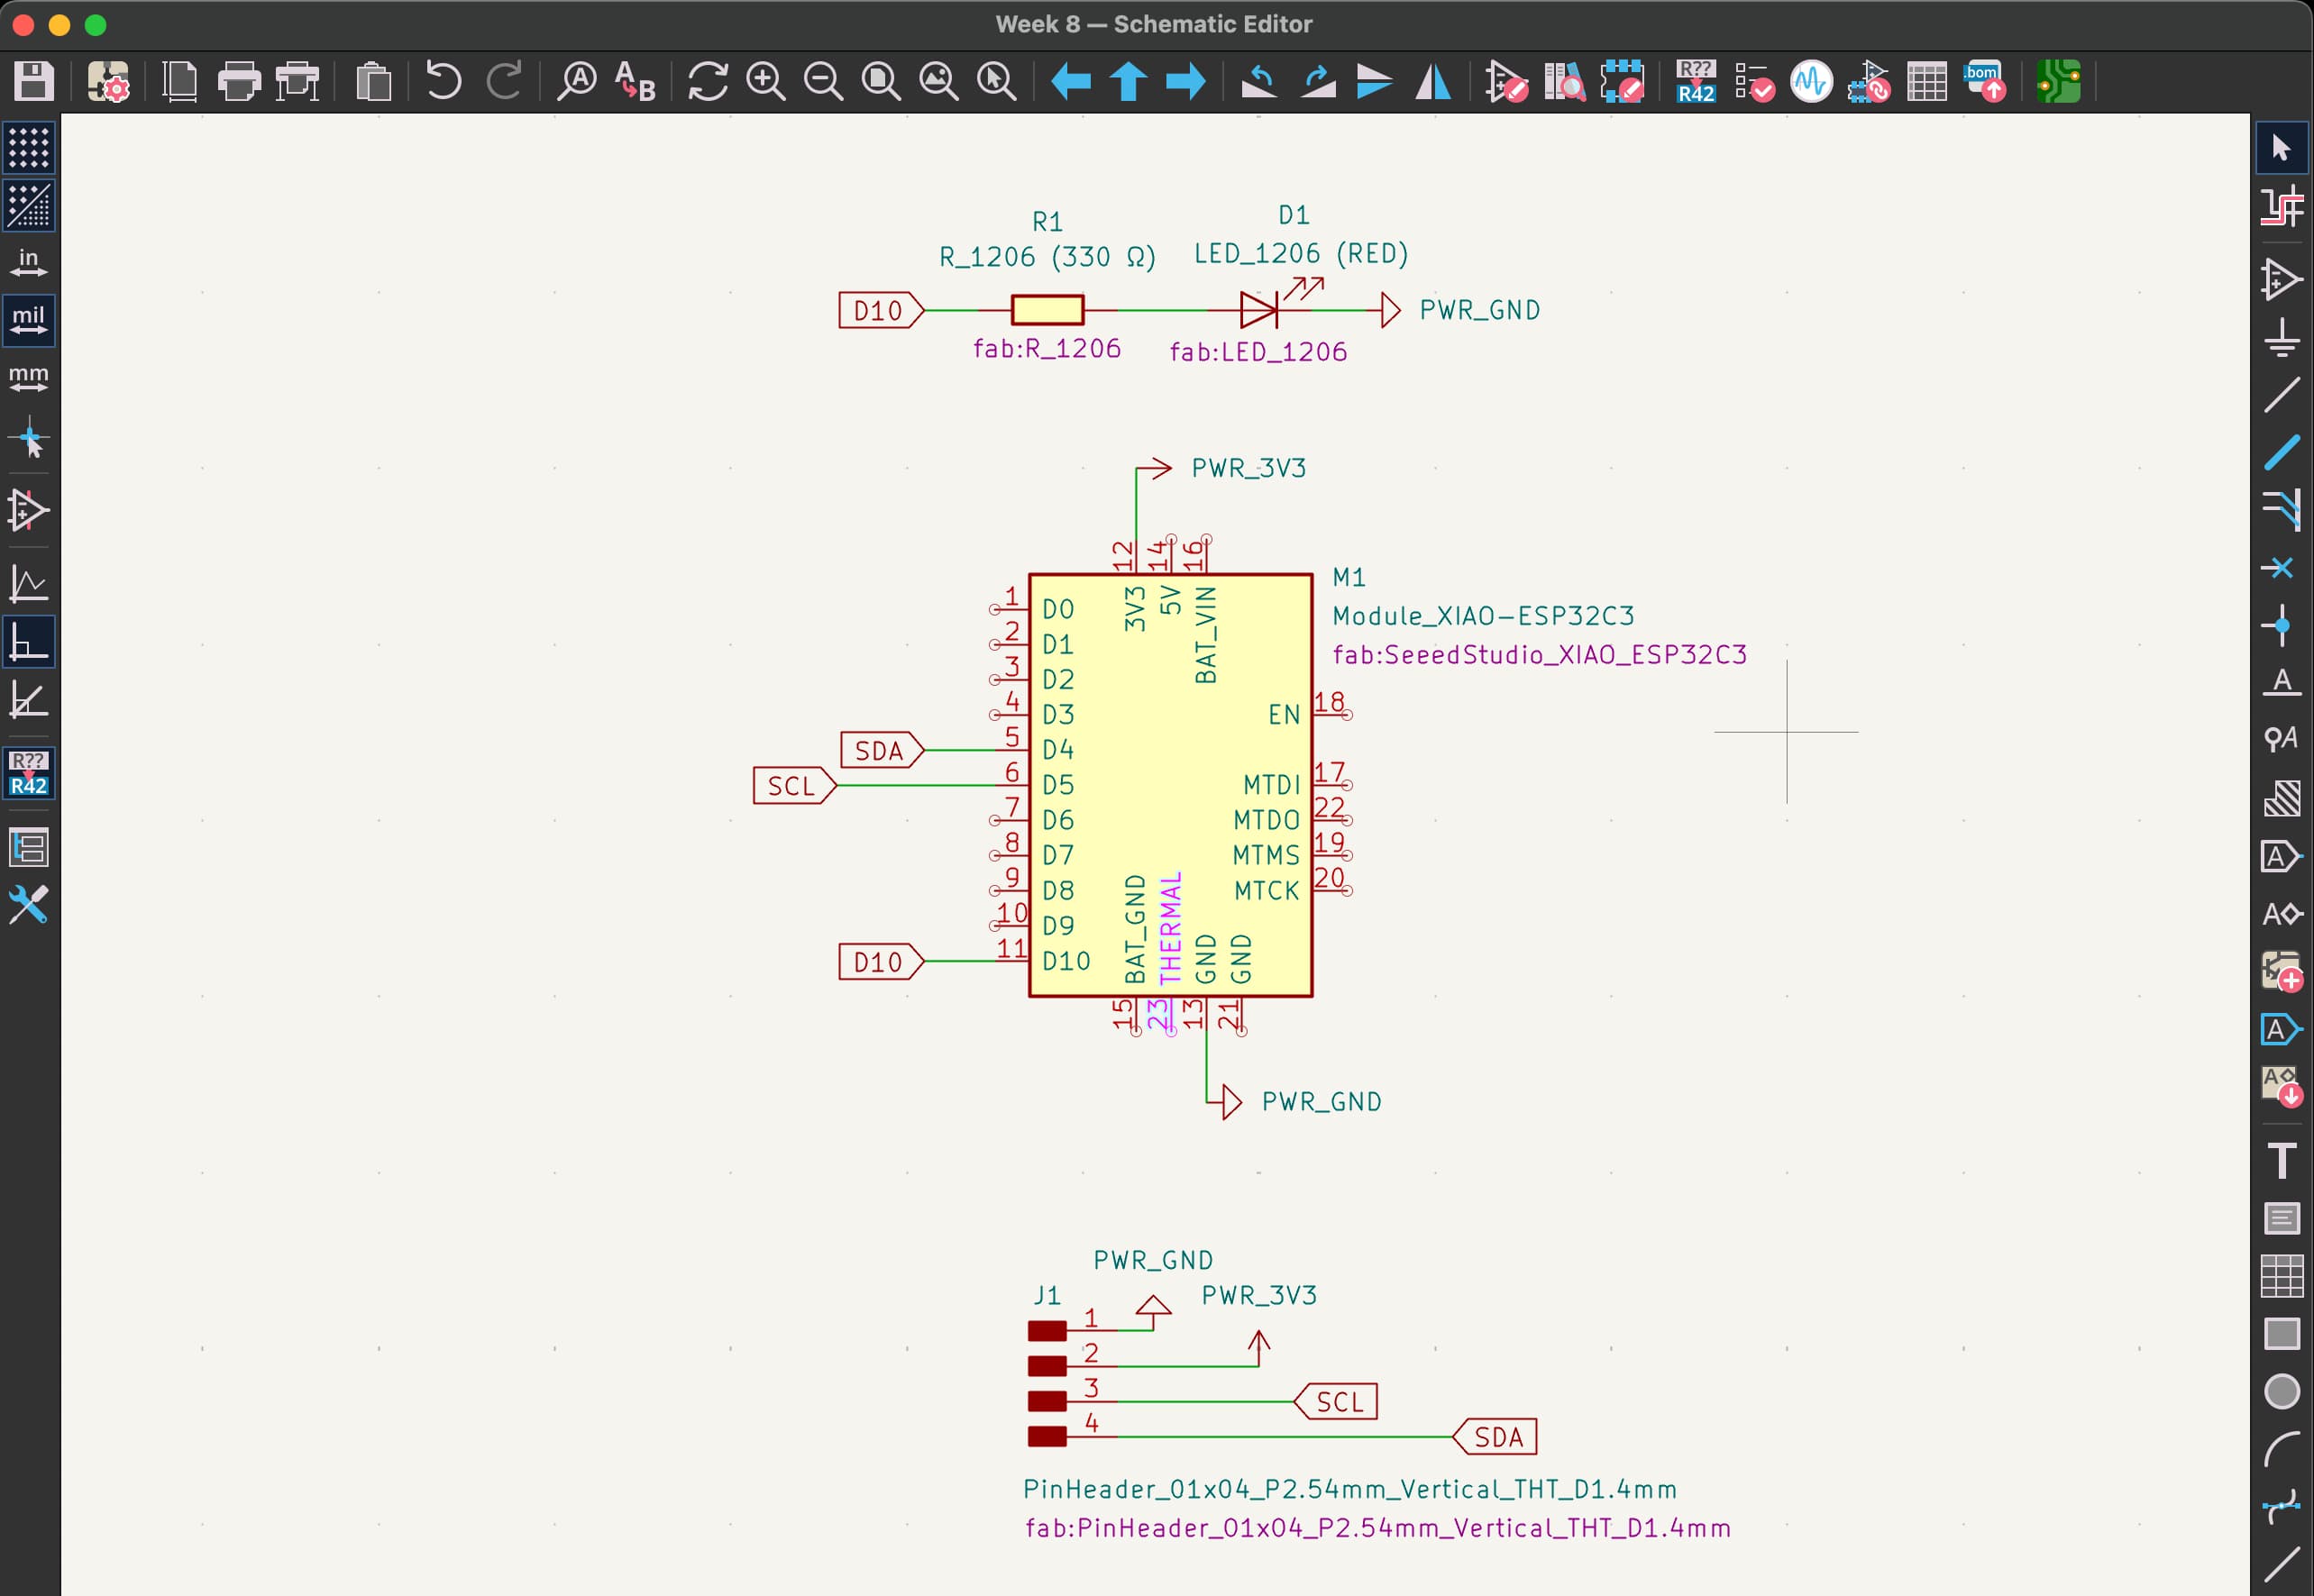Open Schematic Setup settings icon
Viewport: 2314px width, 1596px height.
pyautogui.click(x=108, y=81)
